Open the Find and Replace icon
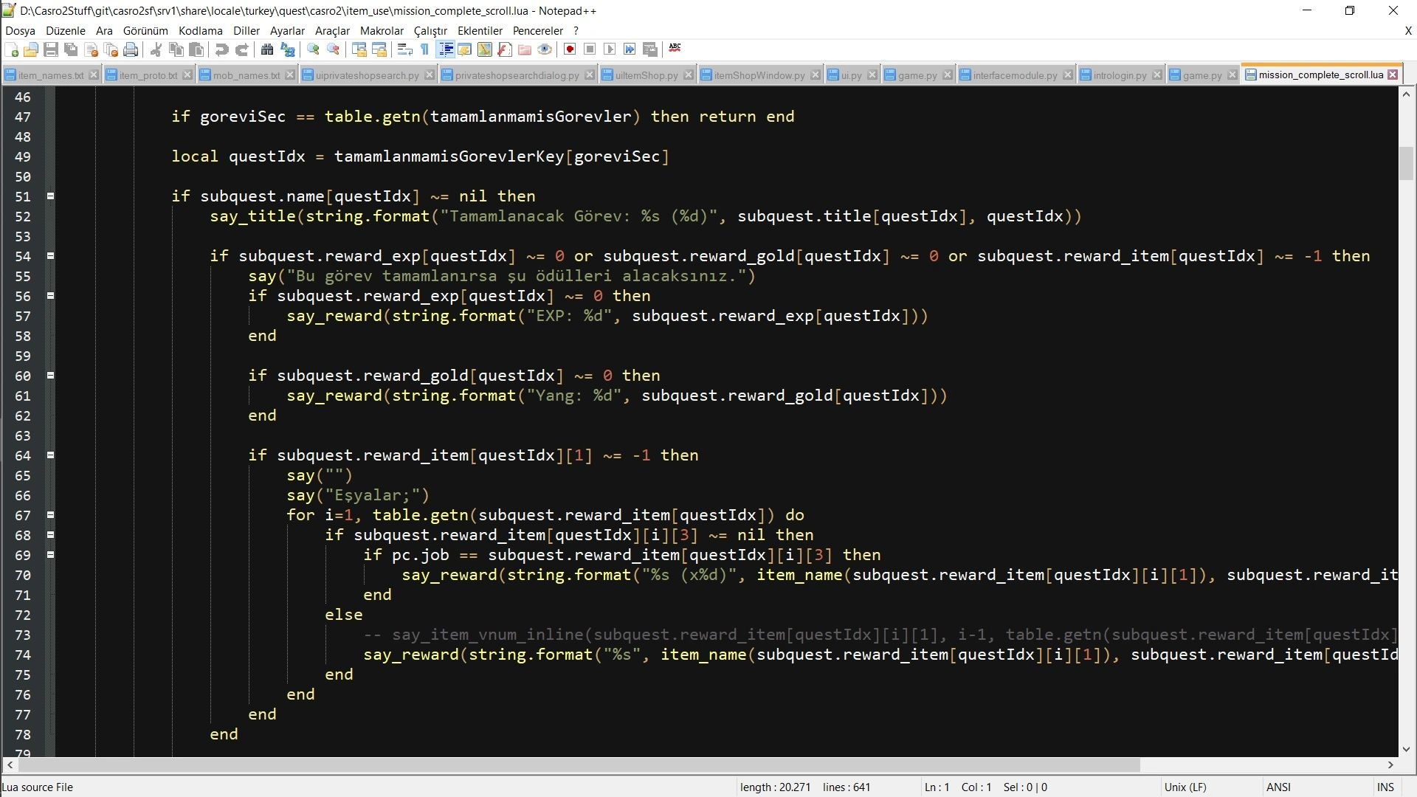Viewport: 1417px width, 797px height. 288,49
